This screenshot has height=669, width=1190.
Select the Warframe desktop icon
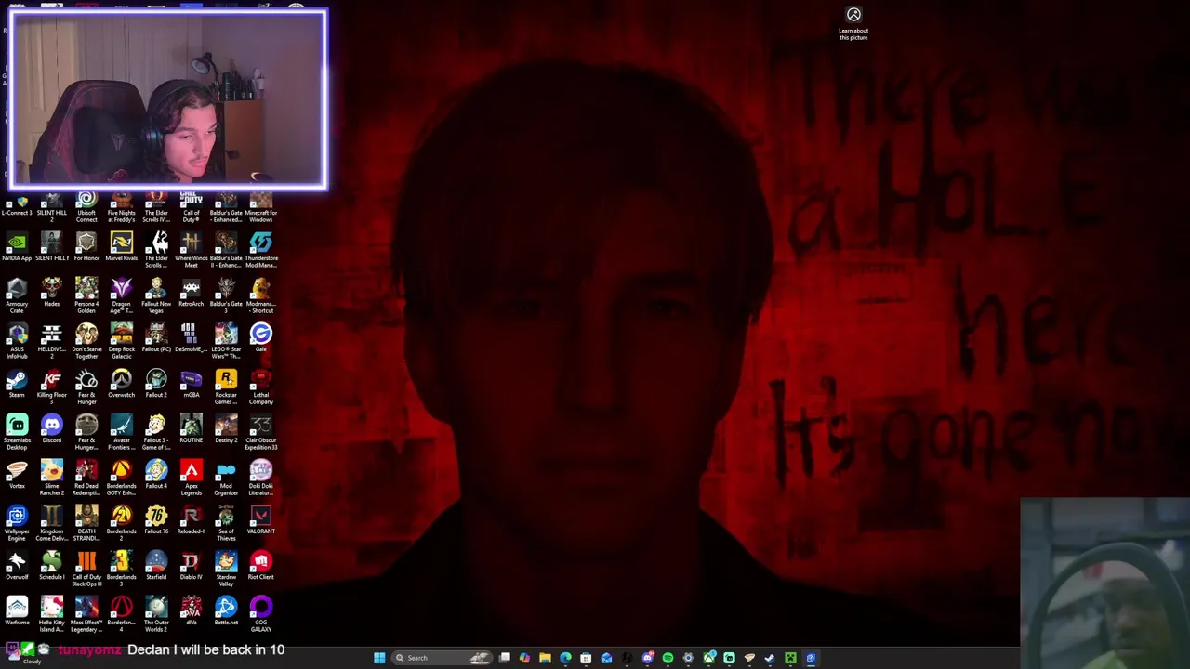tap(17, 610)
